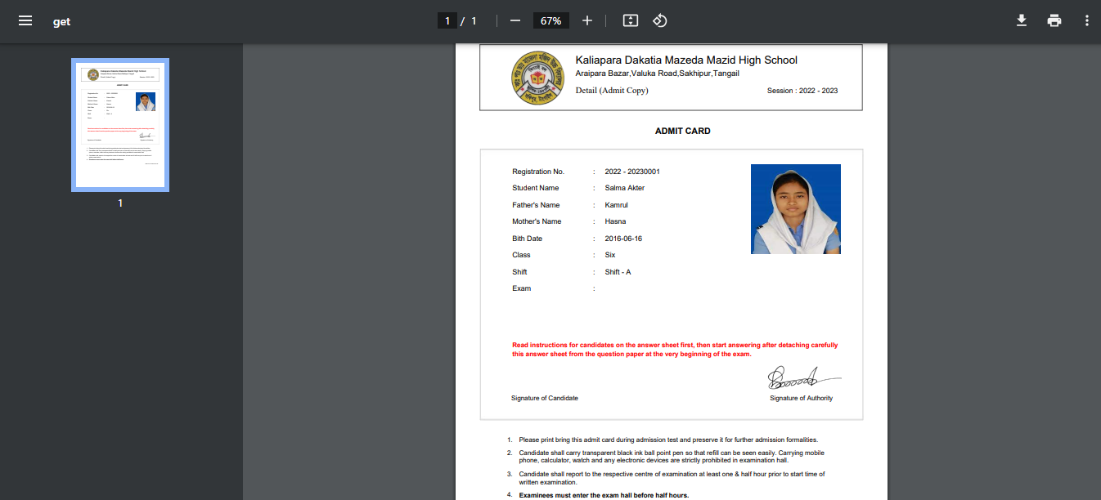Zoom out of the PDF document

pyautogui.click(x=515, y=20)
